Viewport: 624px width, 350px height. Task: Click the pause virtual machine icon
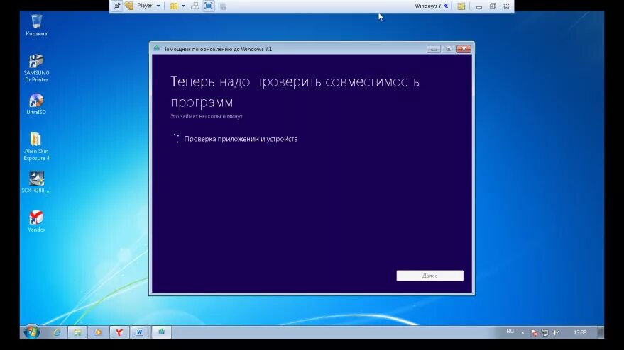(x=174, y=6)
